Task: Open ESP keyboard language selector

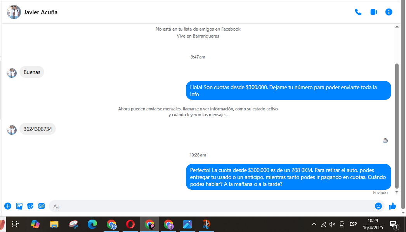Action: pos(353,224)
